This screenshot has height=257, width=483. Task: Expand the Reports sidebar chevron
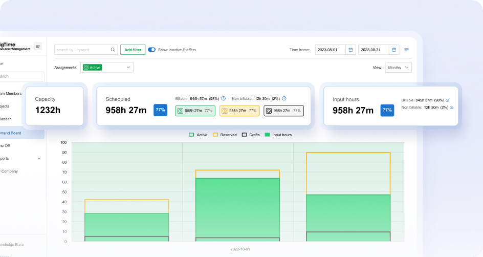(x=39, y=158)
